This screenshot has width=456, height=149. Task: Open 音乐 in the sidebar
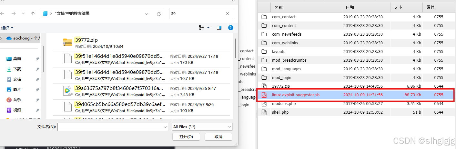[x=17, y=100]
